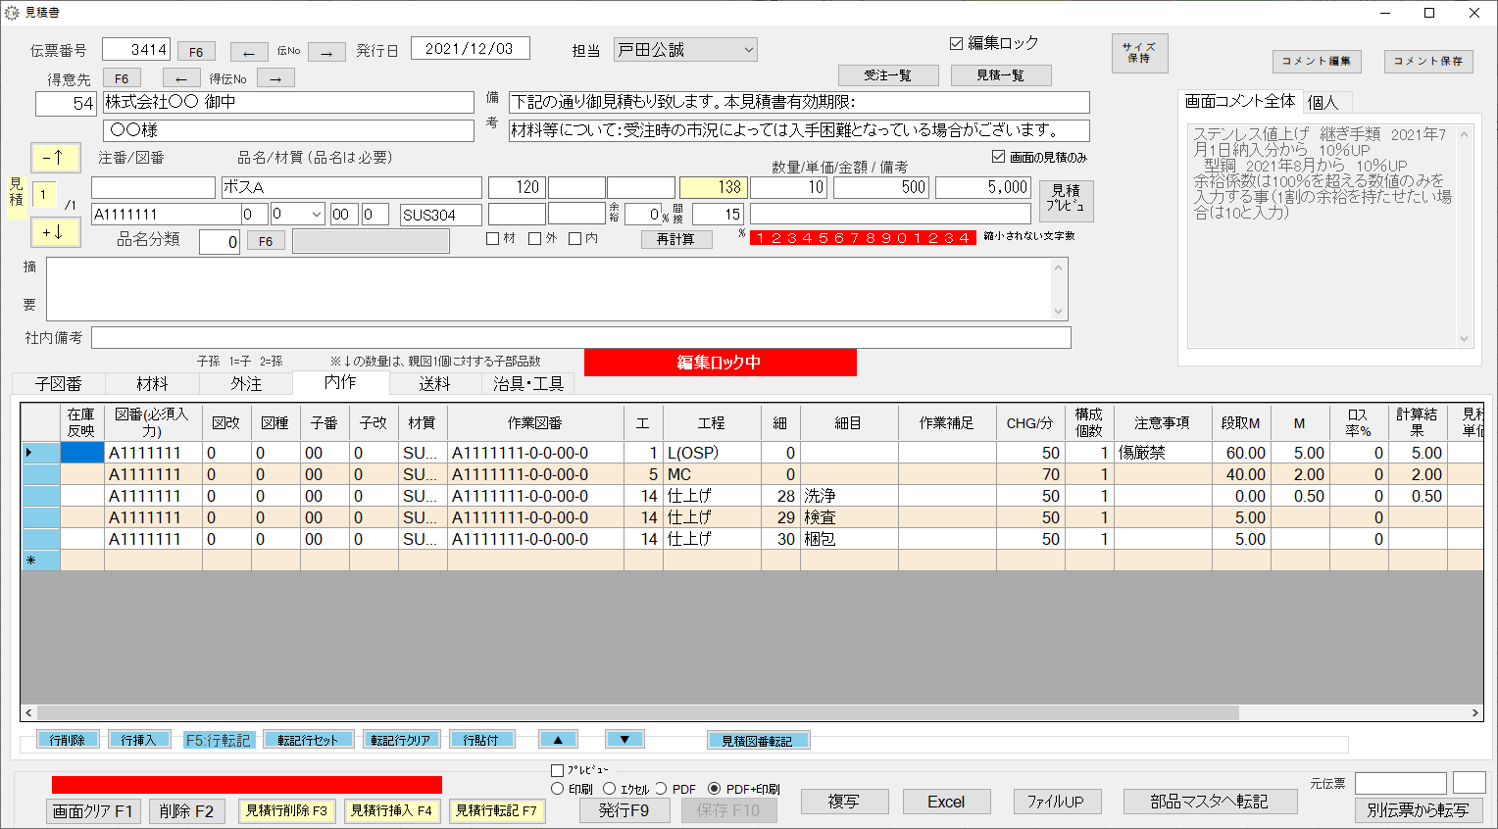
Task: Open the 治具・工具 tab
Action: [528, 384]
